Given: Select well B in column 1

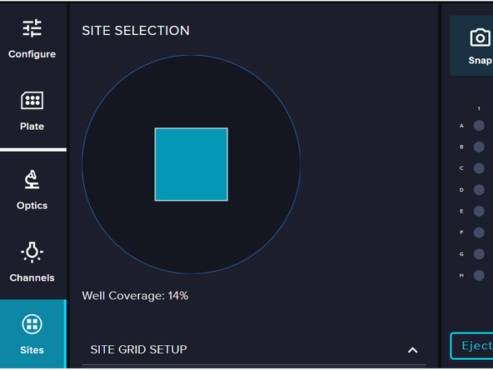Looking at the screenshot, I should click(x=479, y=147).
